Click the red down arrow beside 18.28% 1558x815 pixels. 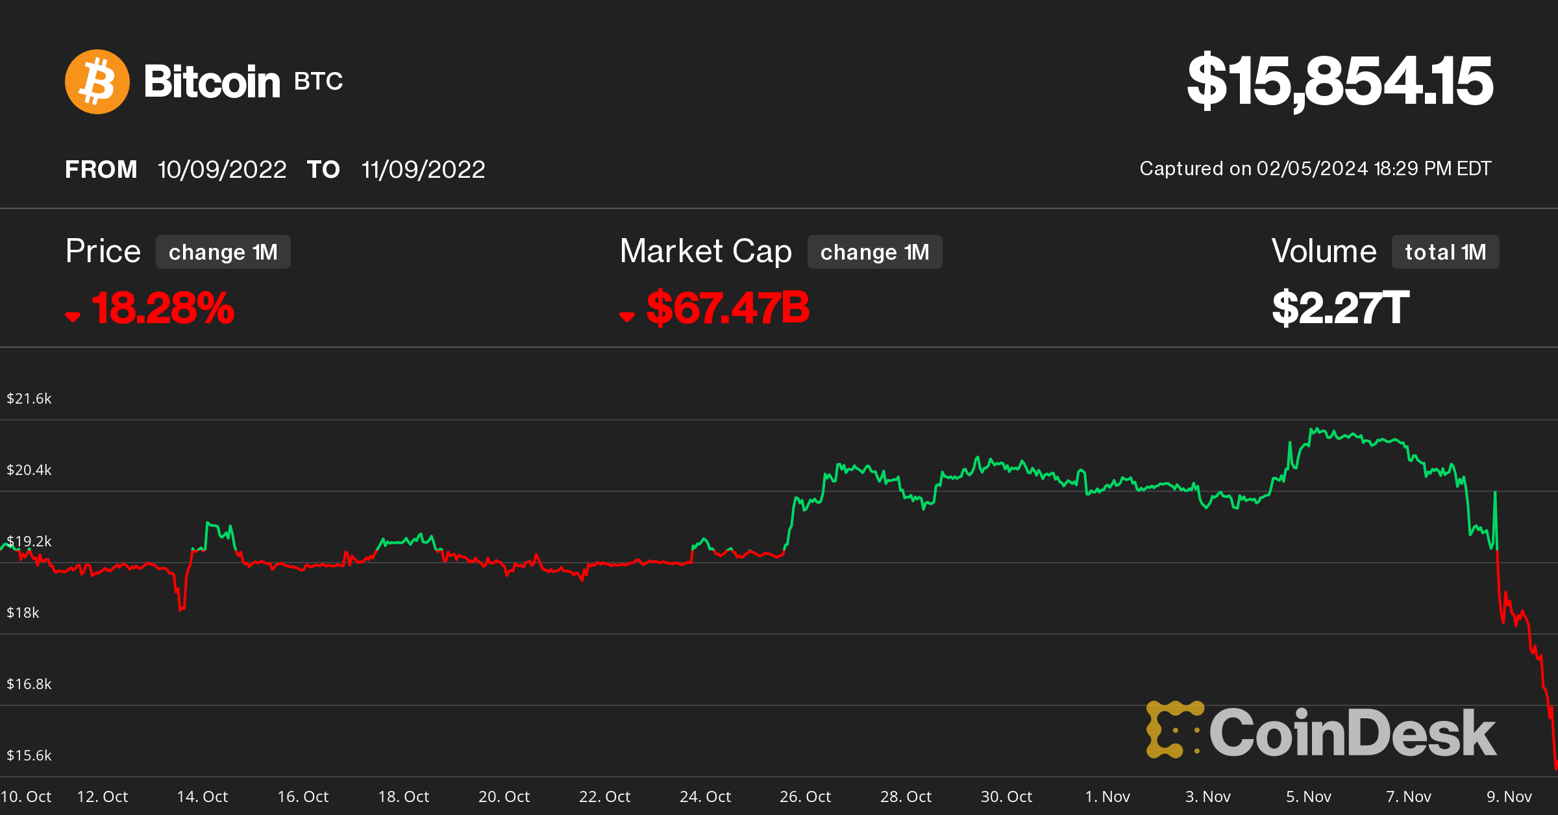tap(73, 317)
